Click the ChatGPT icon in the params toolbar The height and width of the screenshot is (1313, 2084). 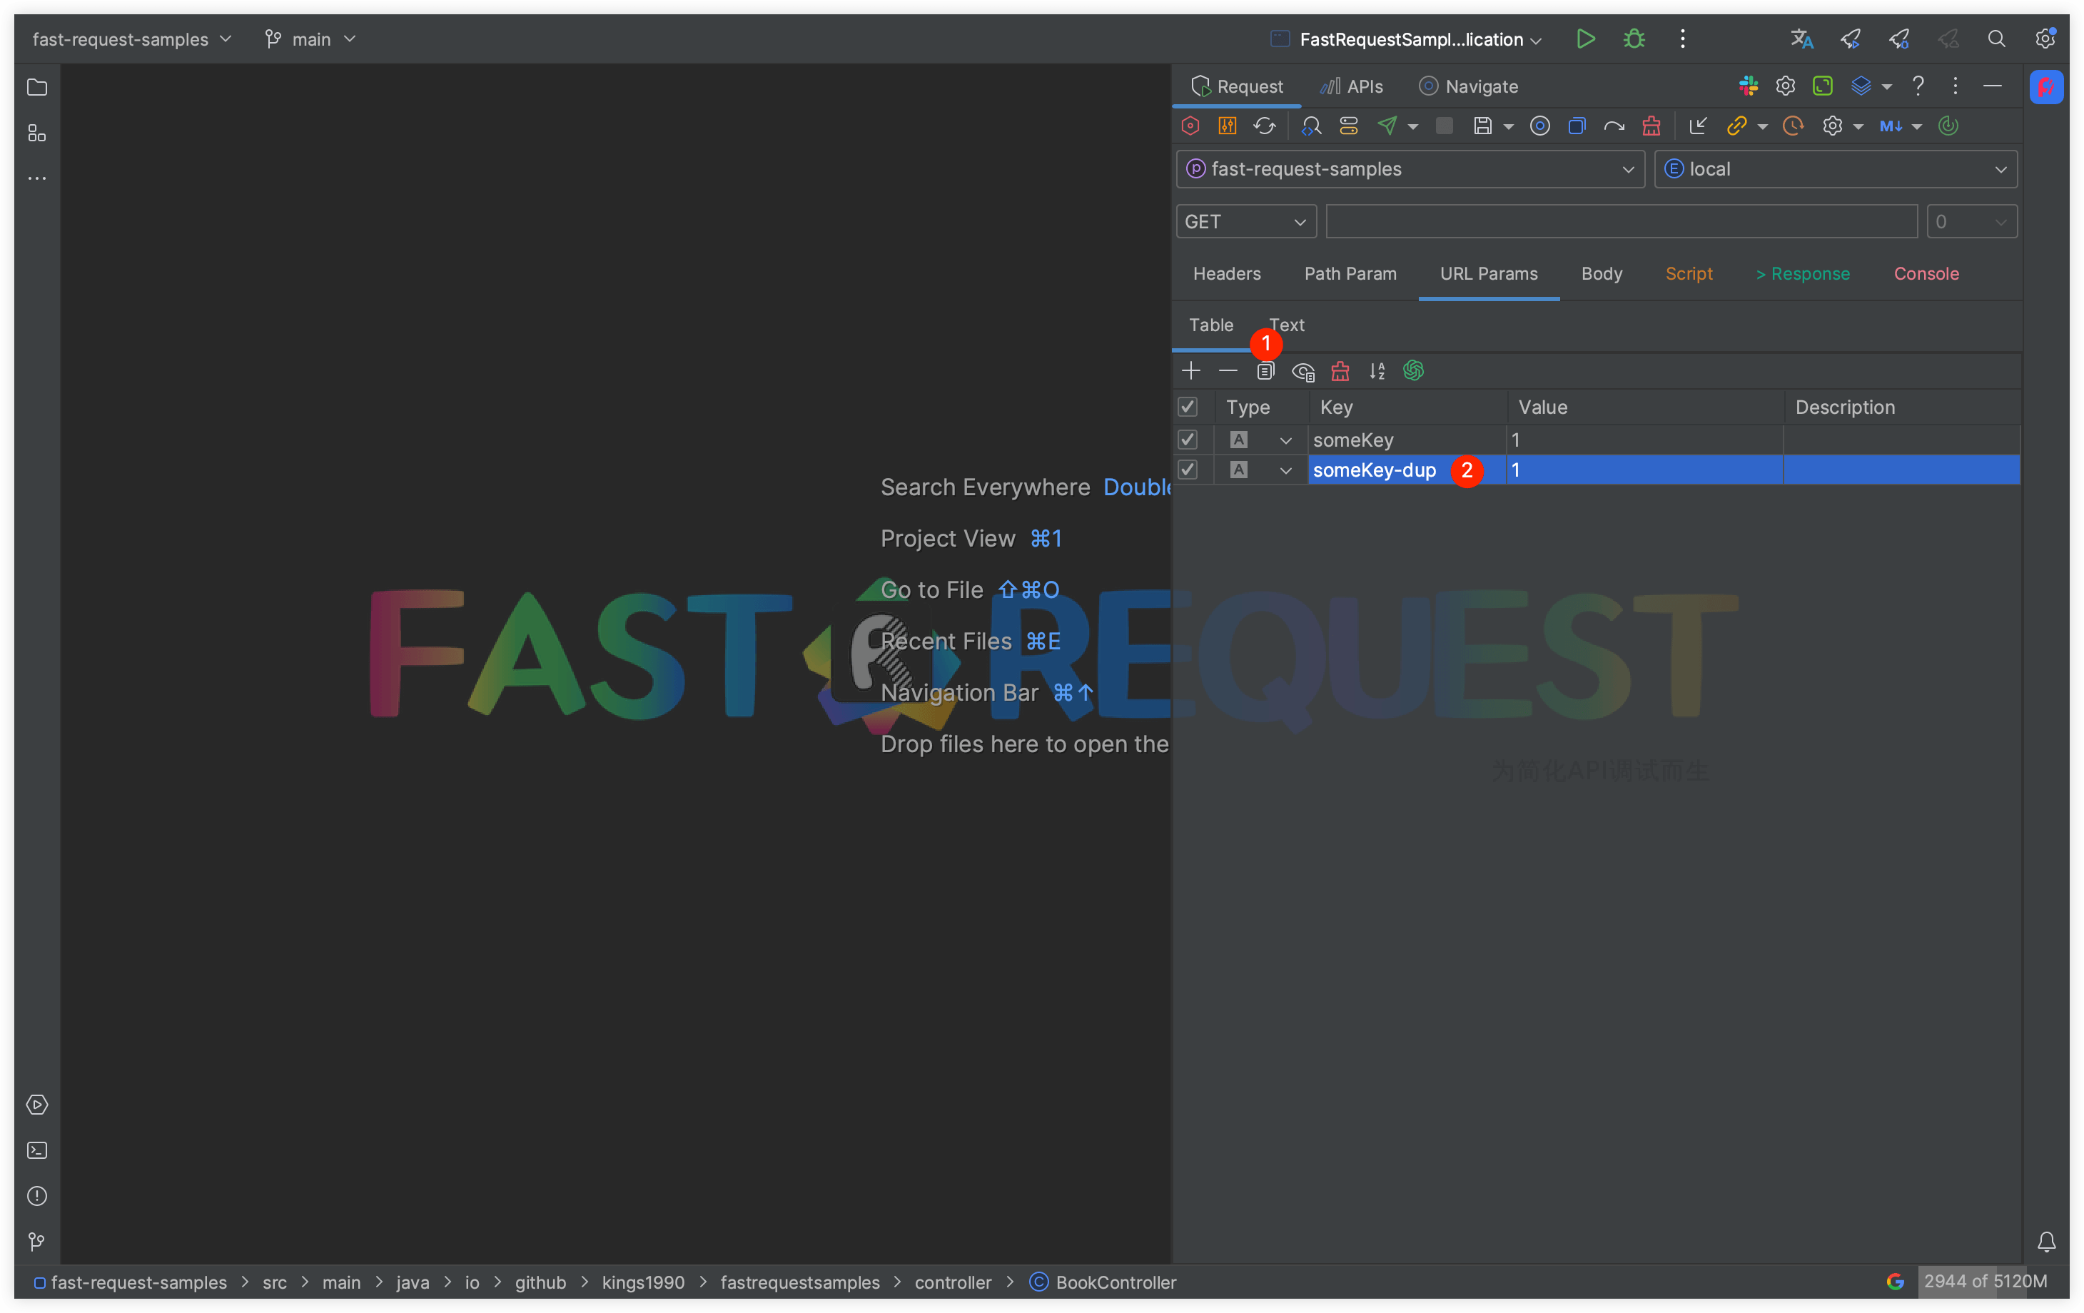[x=1413, y=371]
